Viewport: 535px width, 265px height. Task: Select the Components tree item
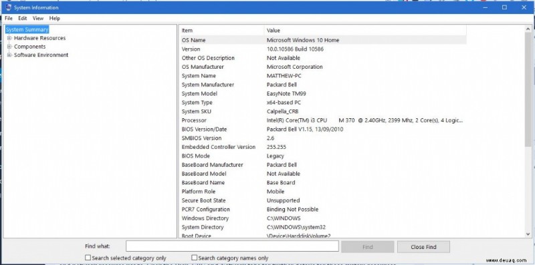(x=29, y=47)
